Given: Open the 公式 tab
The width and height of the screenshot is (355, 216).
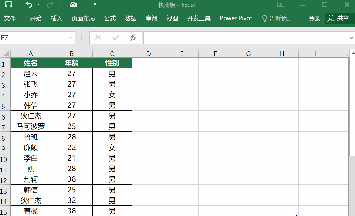Looking at the screenshot, I should [x=110, y=18].
